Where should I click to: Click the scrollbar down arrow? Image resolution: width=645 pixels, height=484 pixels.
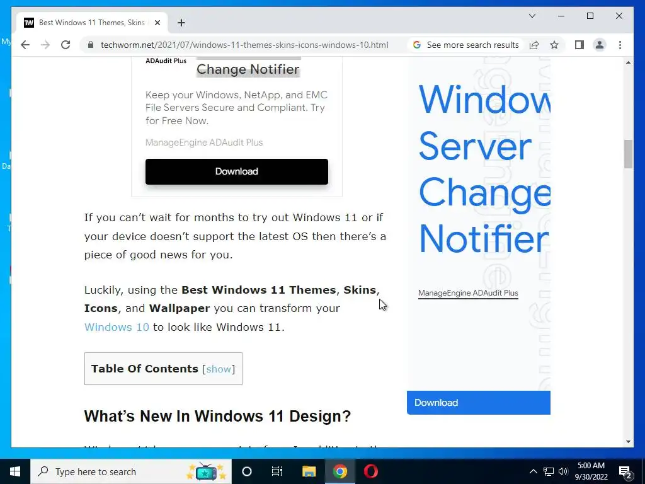628,442
